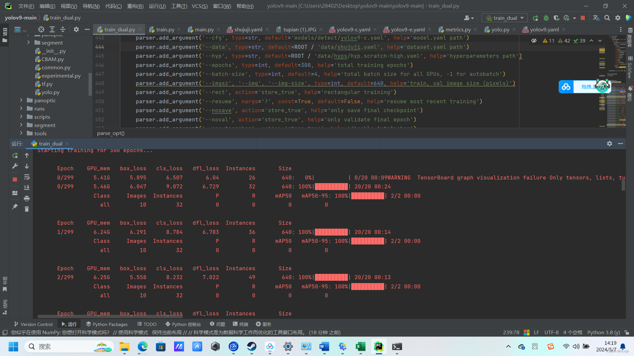Expand the tools folder
The height and width of the screenshot is (356, 634).
(21, 133)
